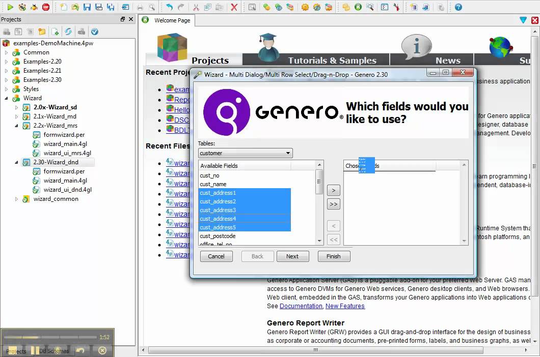Image resolution: width=540 pixels, height=357 pixels.
Task: Float the Projects panel via undock icon
Action: pos(122,19)
